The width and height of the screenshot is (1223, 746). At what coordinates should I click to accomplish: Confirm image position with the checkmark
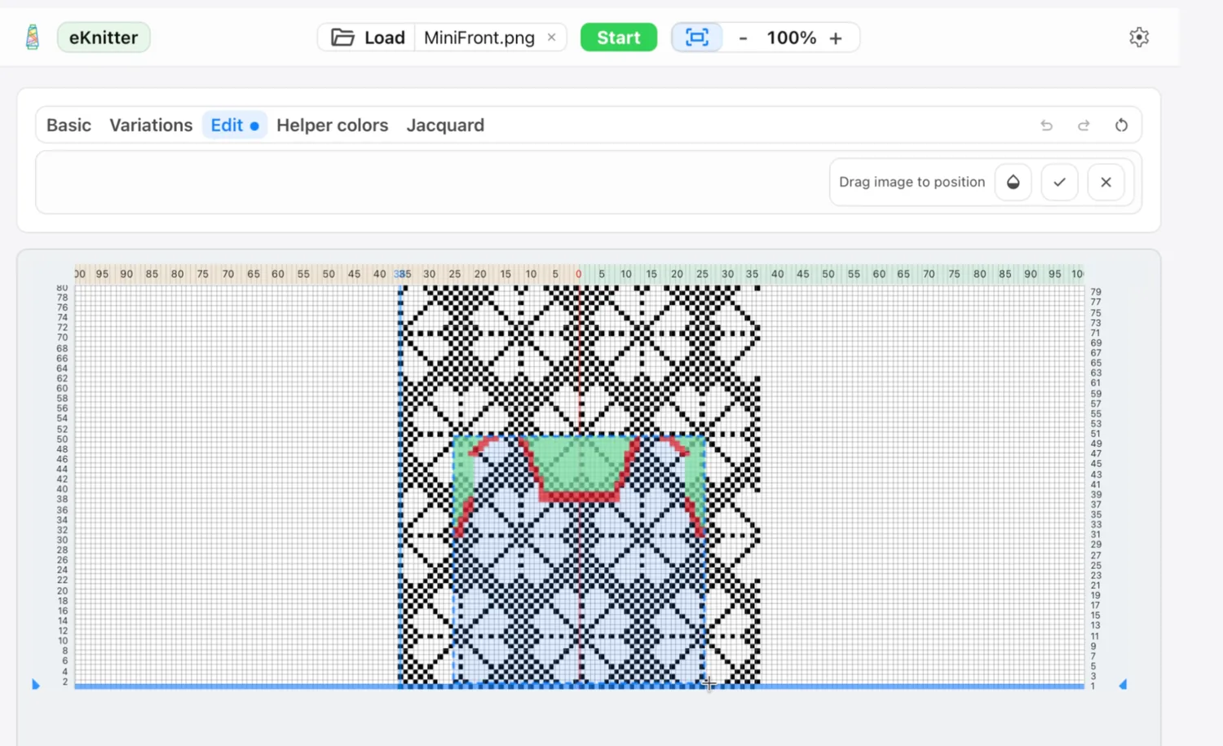(x=1060, y=182)
